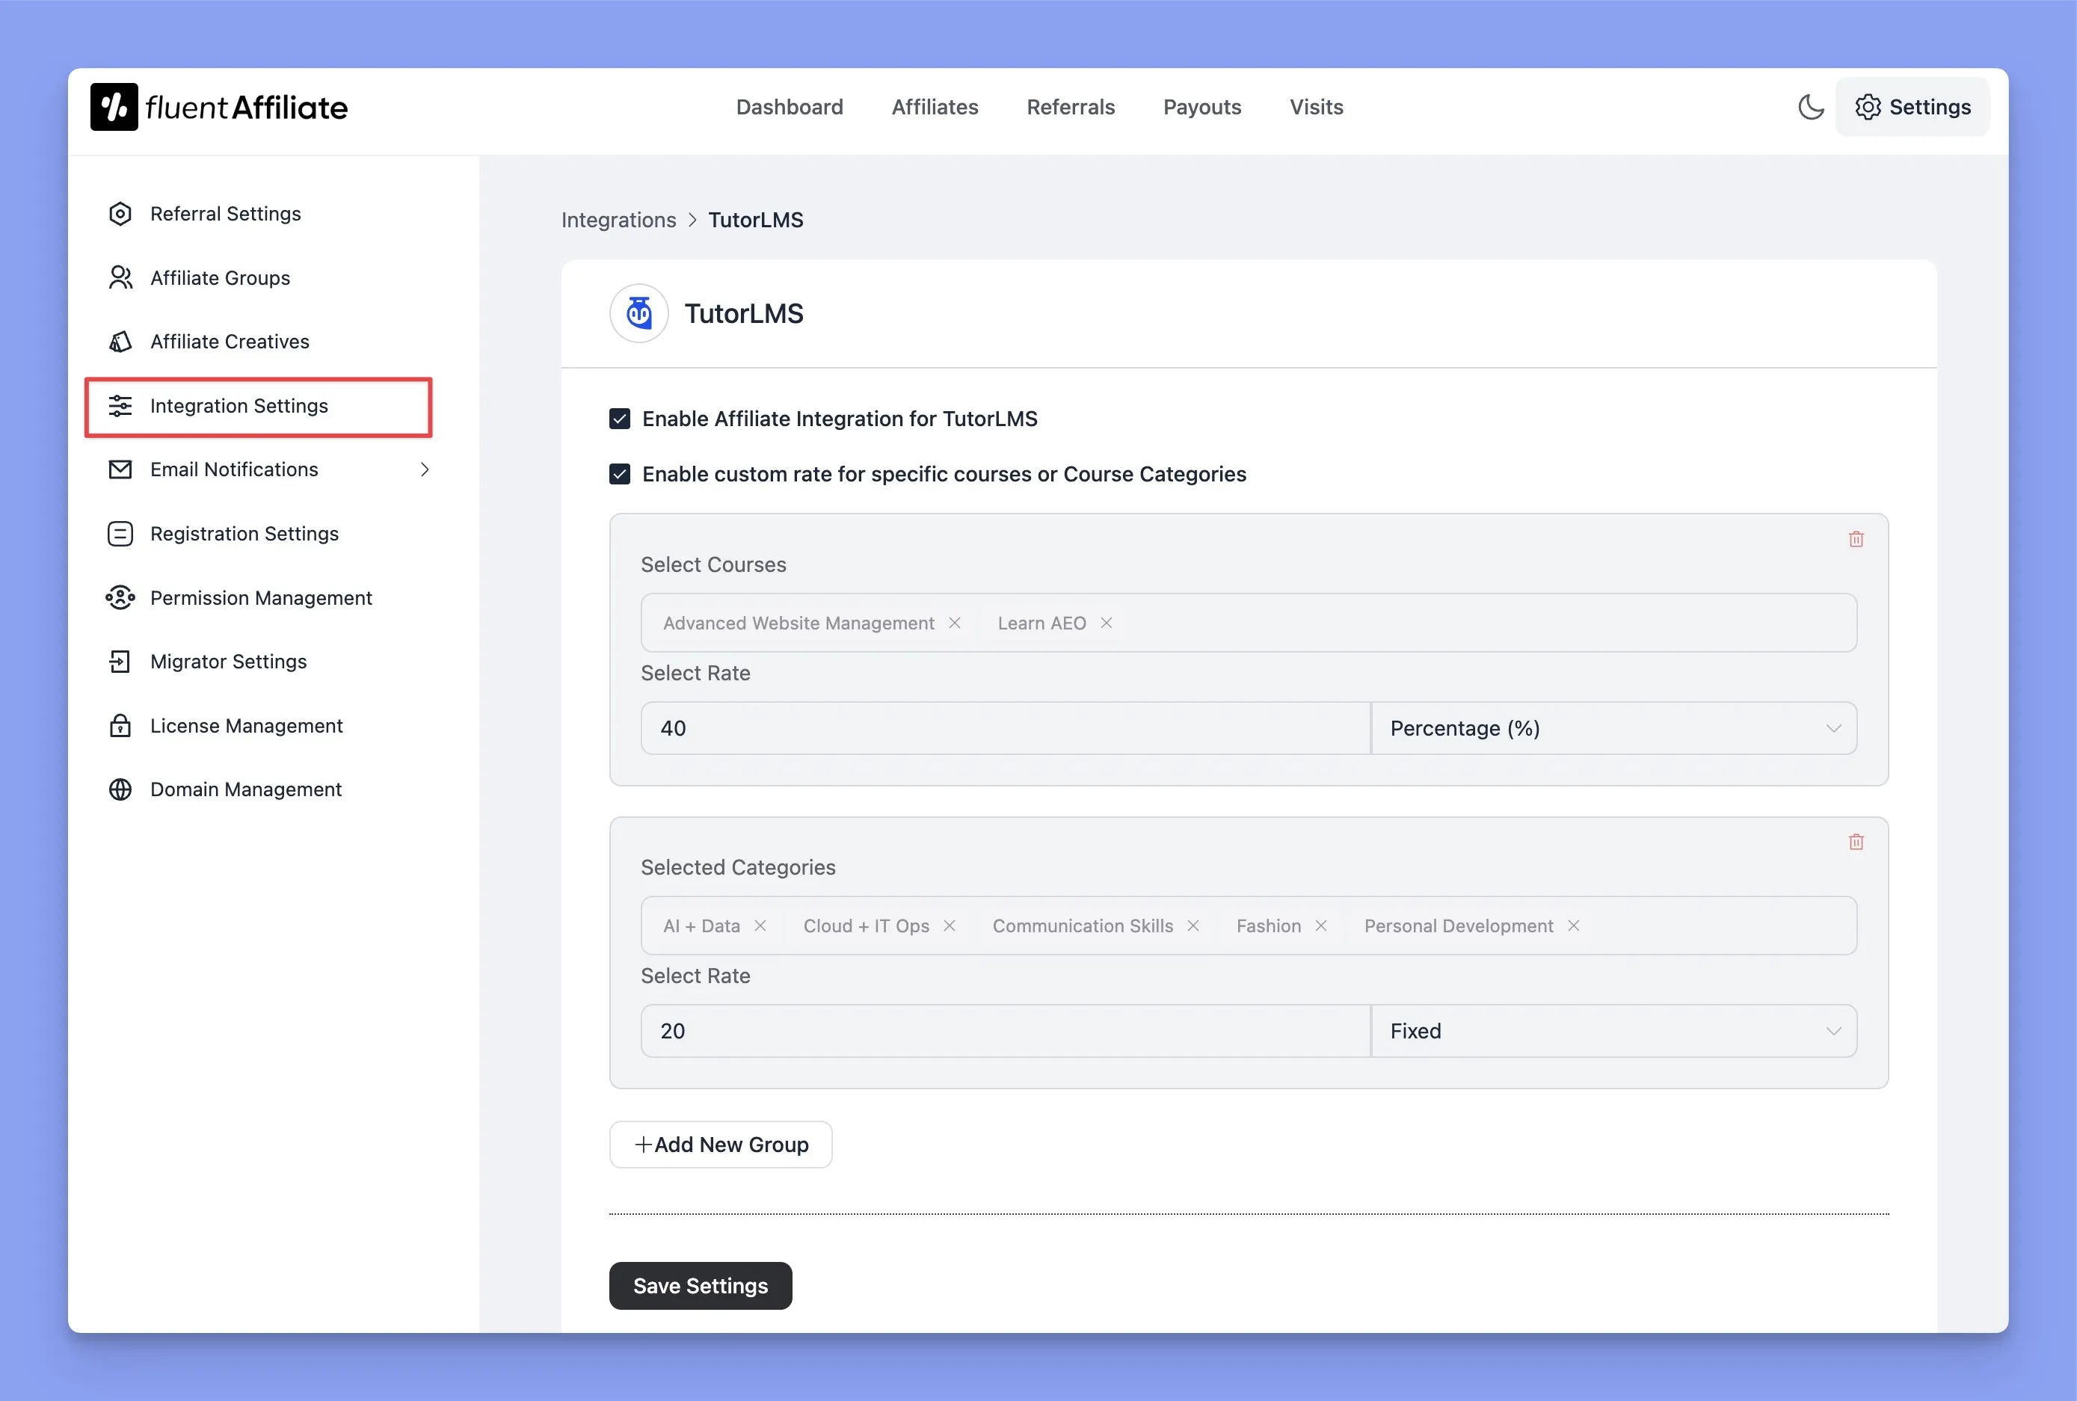The width and height of the screenshot is (2077, 1401).
Task: Open the Referrals navigation item
Action: tap(1070, 106)
